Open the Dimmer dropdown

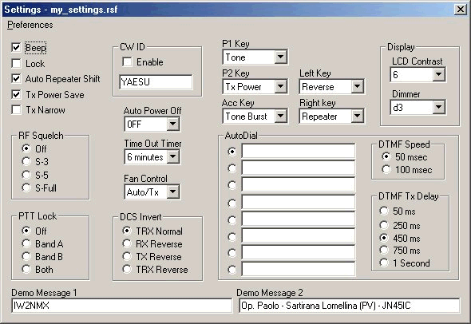click(438, 107)
